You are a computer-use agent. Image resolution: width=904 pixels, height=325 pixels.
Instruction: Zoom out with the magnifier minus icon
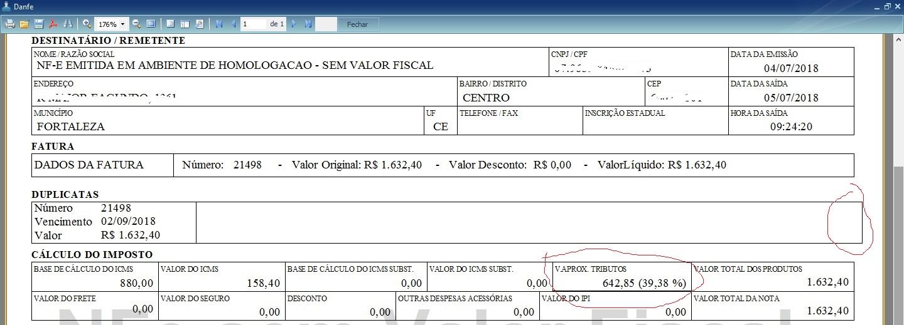click(x=136, y=24)
